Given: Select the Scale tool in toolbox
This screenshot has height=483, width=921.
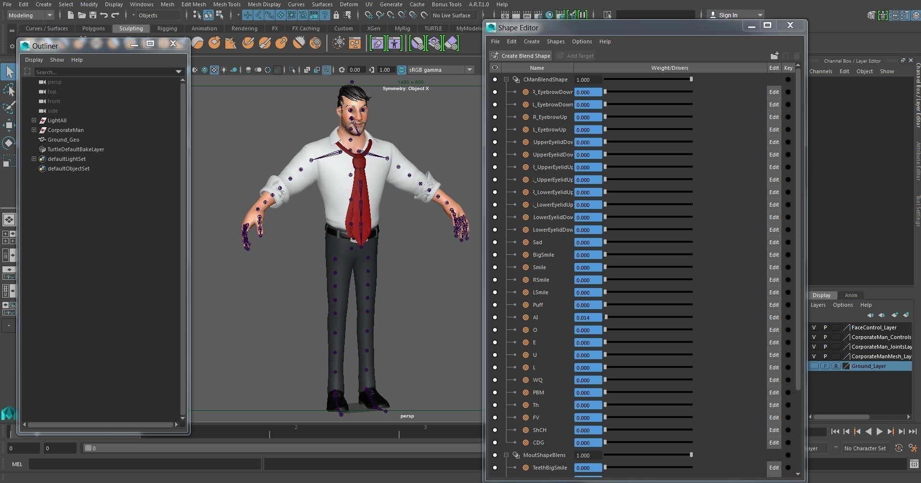Looking at the screenshot, I should (x=9, y=161).
